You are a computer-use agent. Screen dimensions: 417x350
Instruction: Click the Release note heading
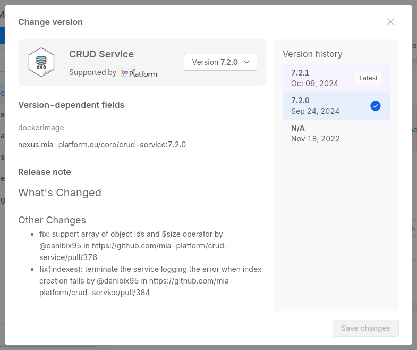point(45,172)
